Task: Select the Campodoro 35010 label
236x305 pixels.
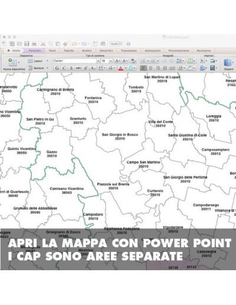Action: pyautogui.click(x=93, y=217)
